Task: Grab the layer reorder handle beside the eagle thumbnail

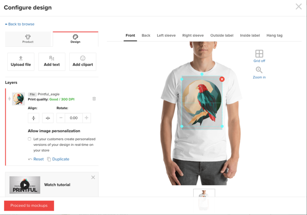Action: click(x=9, y=99)
